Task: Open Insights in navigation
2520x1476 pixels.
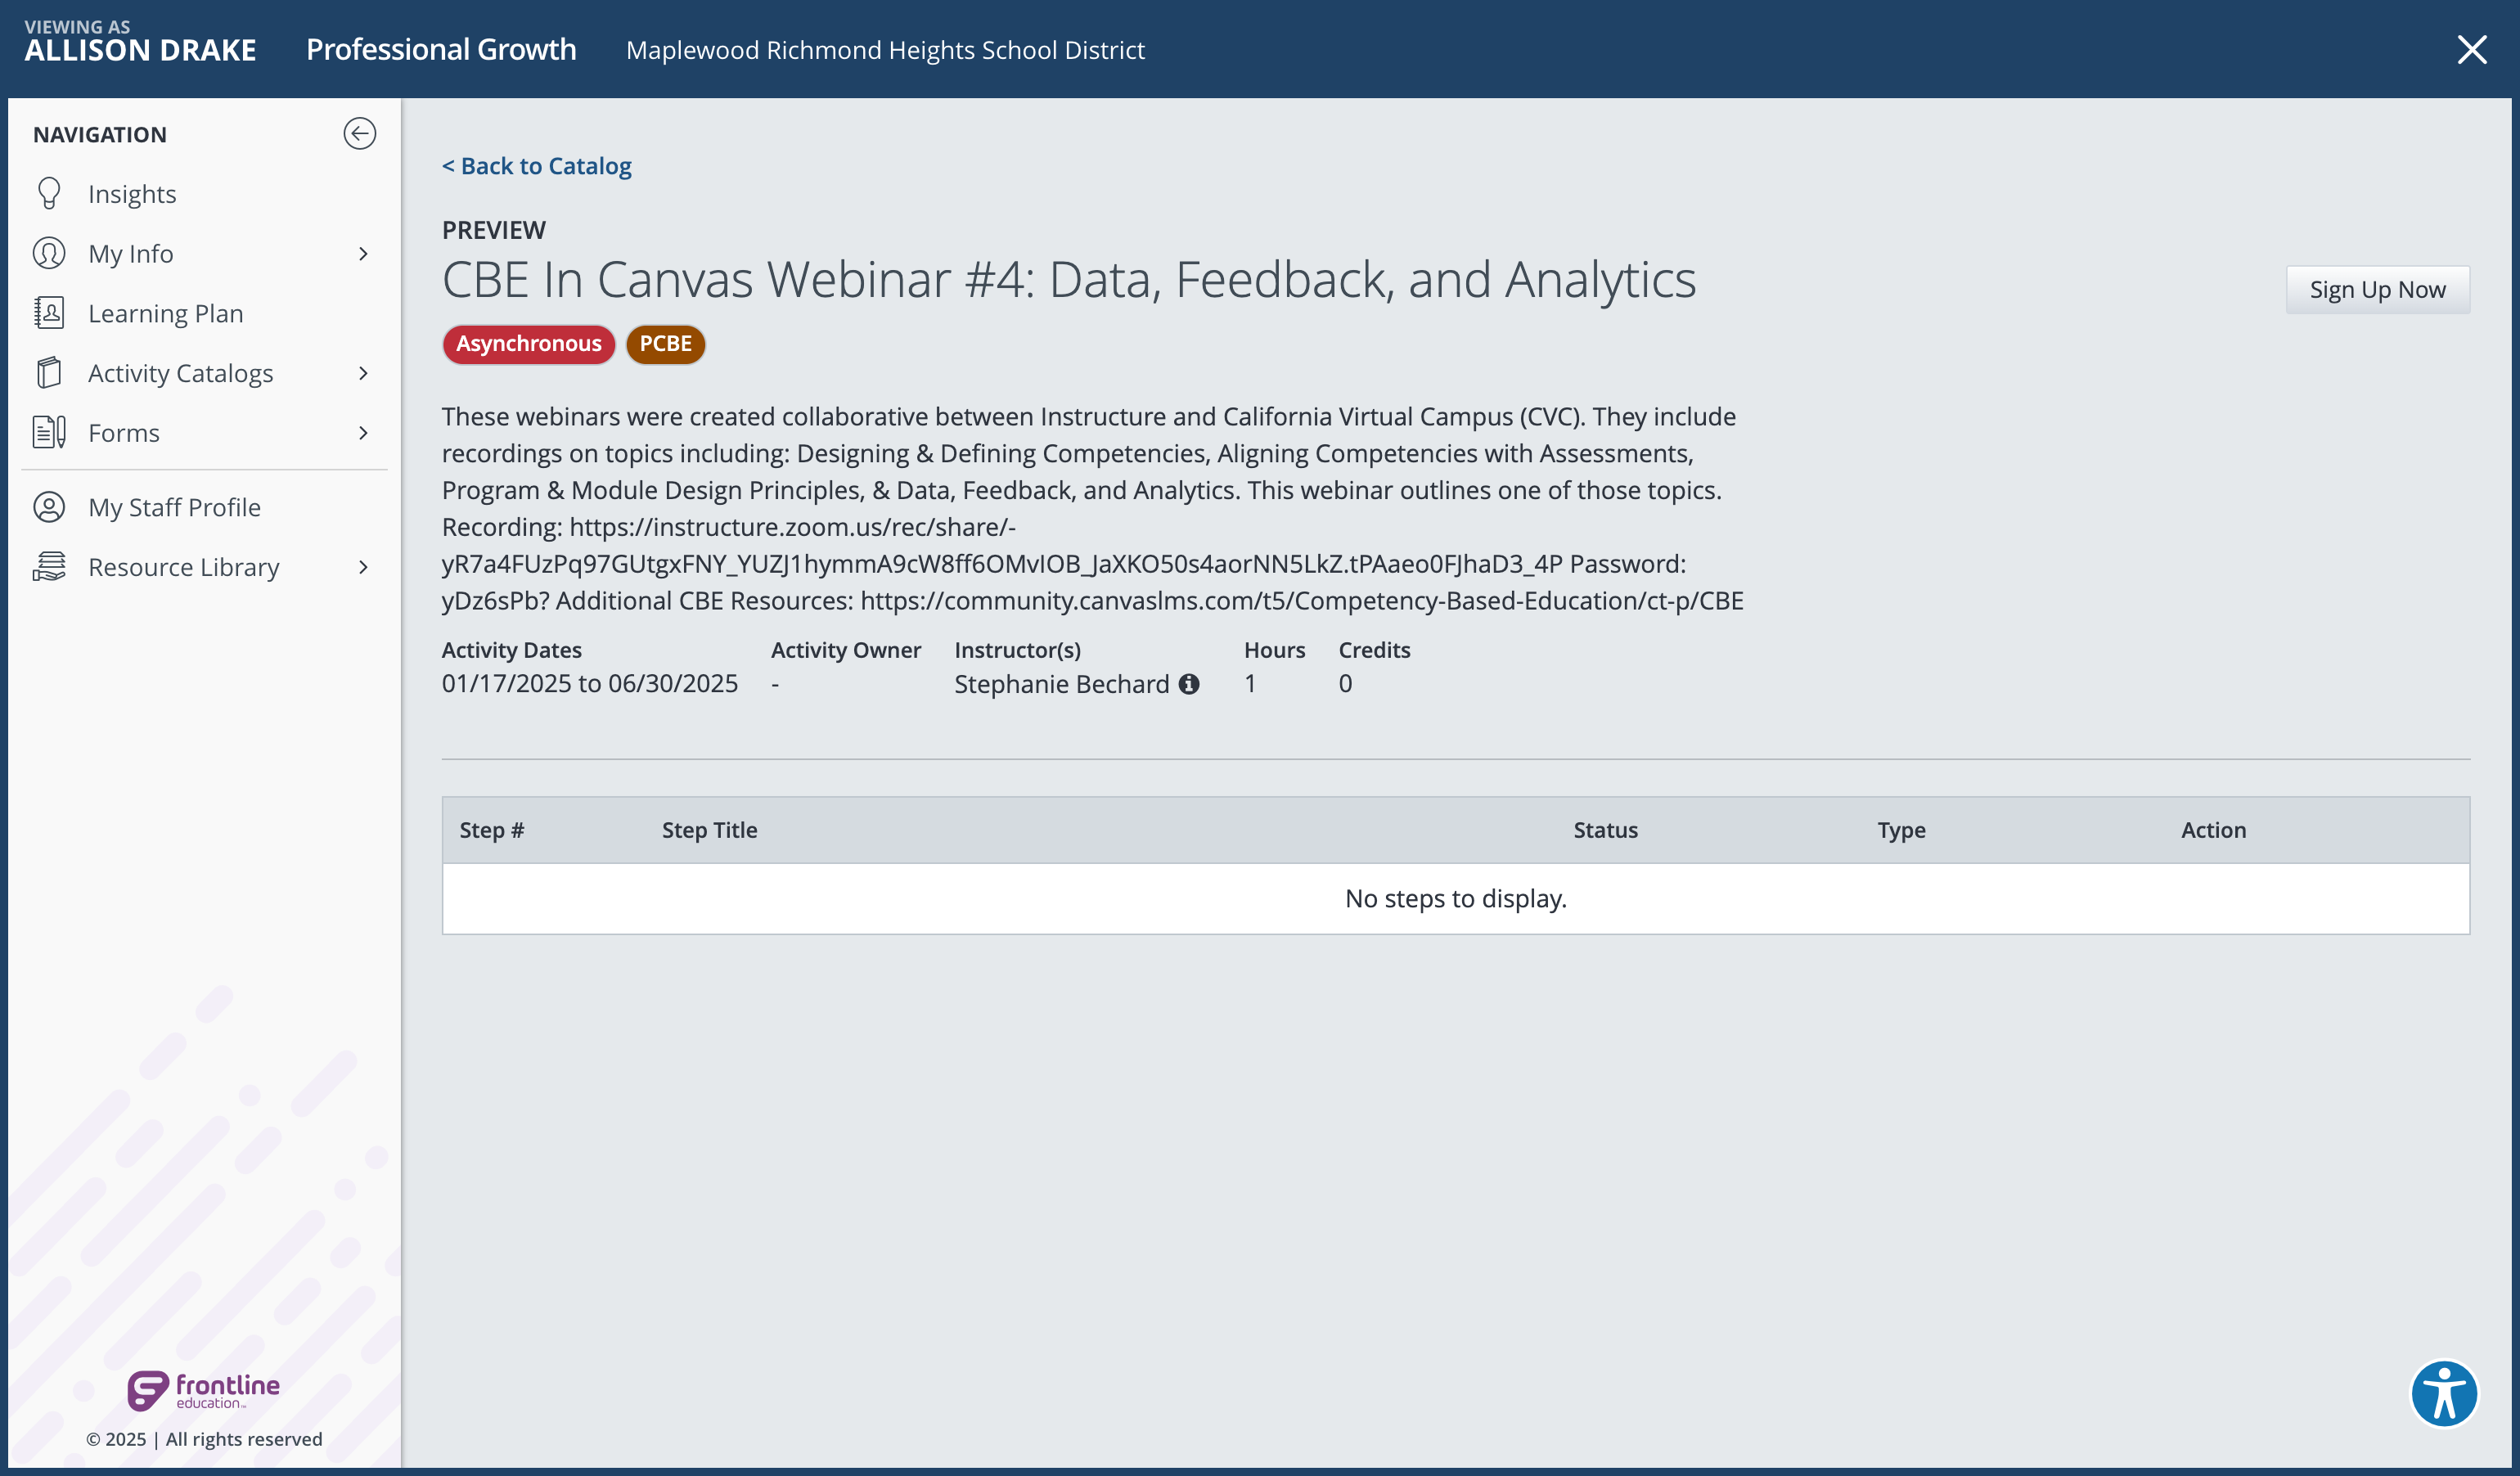Action: point(132,194)
